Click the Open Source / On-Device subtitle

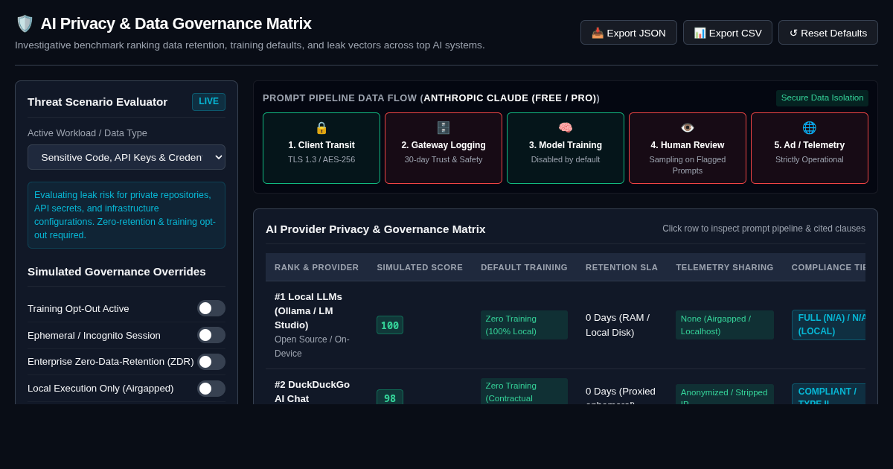click(x=312, y=346)
